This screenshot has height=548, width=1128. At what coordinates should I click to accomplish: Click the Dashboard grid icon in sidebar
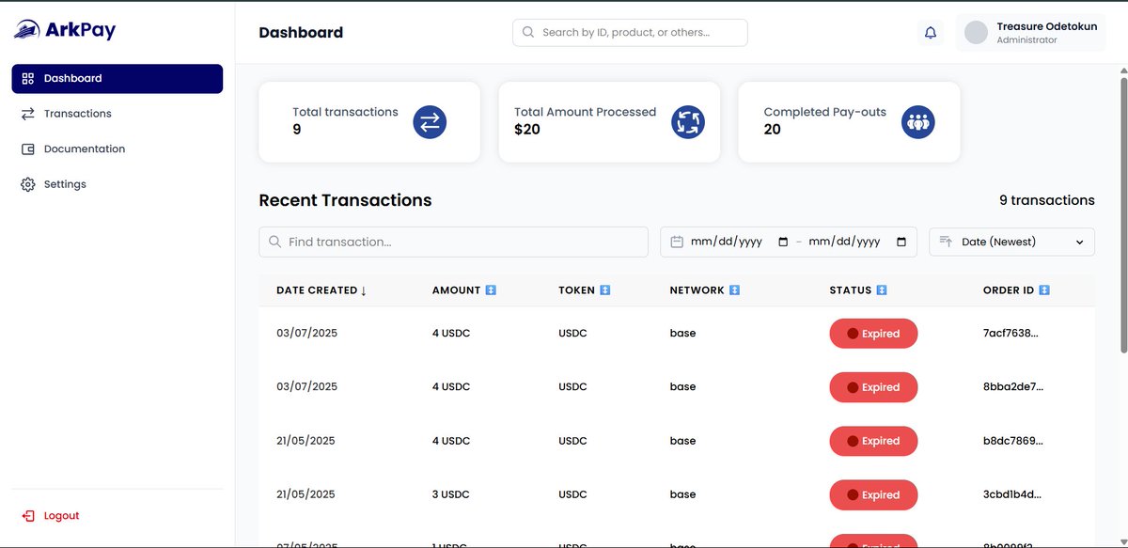point(27,79)
